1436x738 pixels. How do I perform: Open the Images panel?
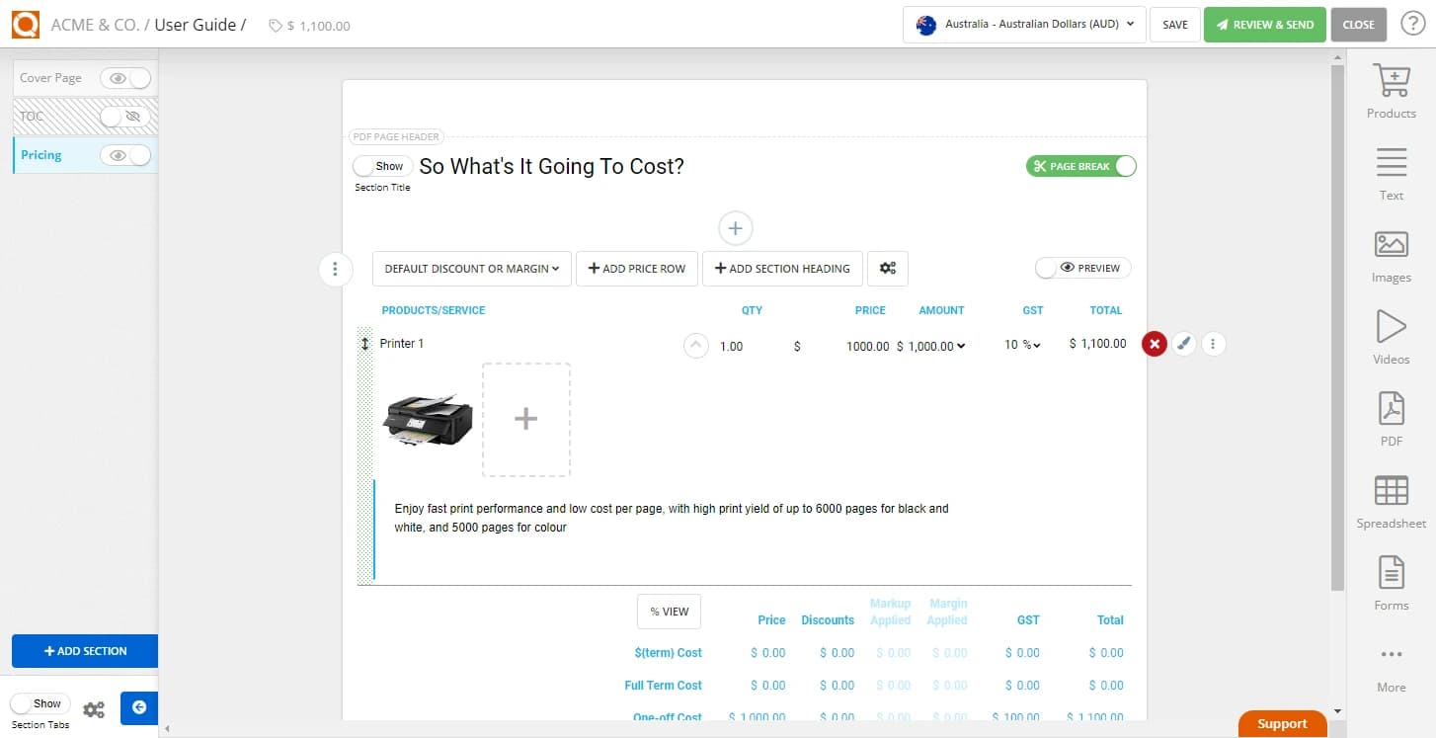coord(1391,255)
